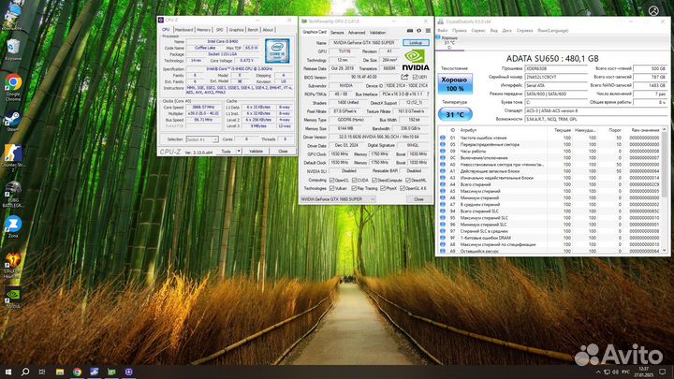This screenshot has width=674, height=379.
Task: Click GPU-Z screenshot camera icon
Action: [410, 31]
